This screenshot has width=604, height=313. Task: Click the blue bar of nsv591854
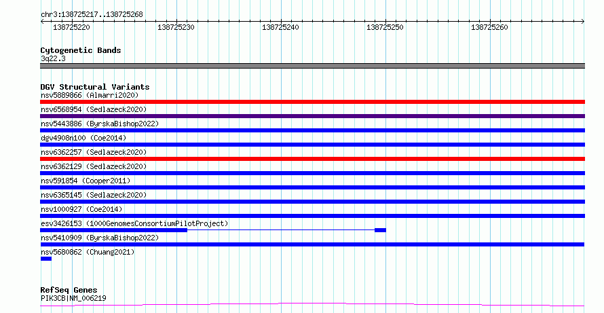click(x=312, y=187)
